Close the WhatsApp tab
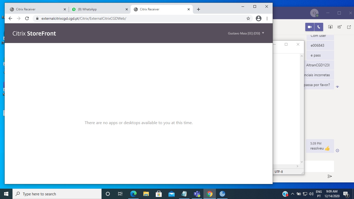 point(127,9)
